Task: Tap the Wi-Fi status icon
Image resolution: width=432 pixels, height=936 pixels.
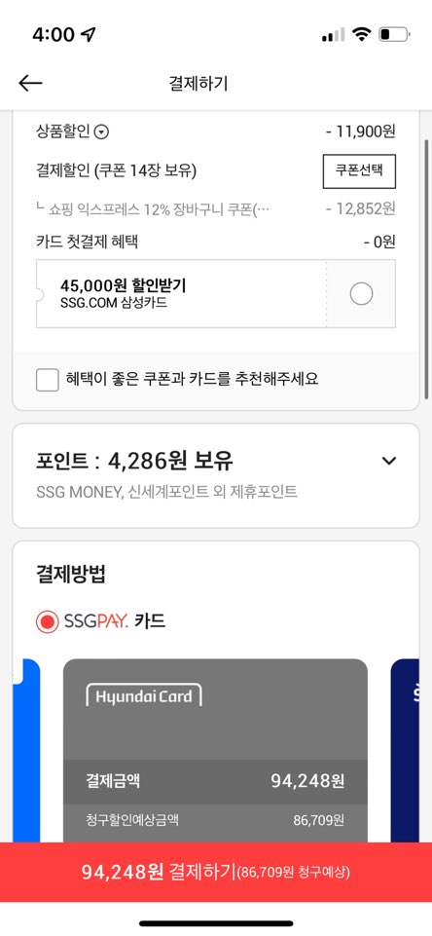Action: 361,35
